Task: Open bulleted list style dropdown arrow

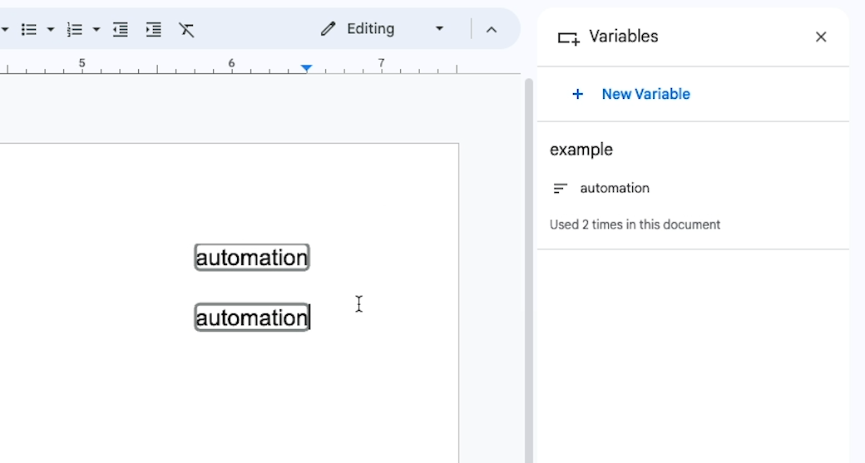Action: 50,29
